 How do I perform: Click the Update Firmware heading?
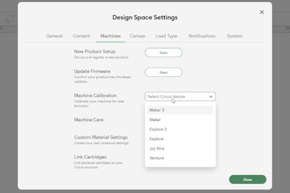coord(92,71)
